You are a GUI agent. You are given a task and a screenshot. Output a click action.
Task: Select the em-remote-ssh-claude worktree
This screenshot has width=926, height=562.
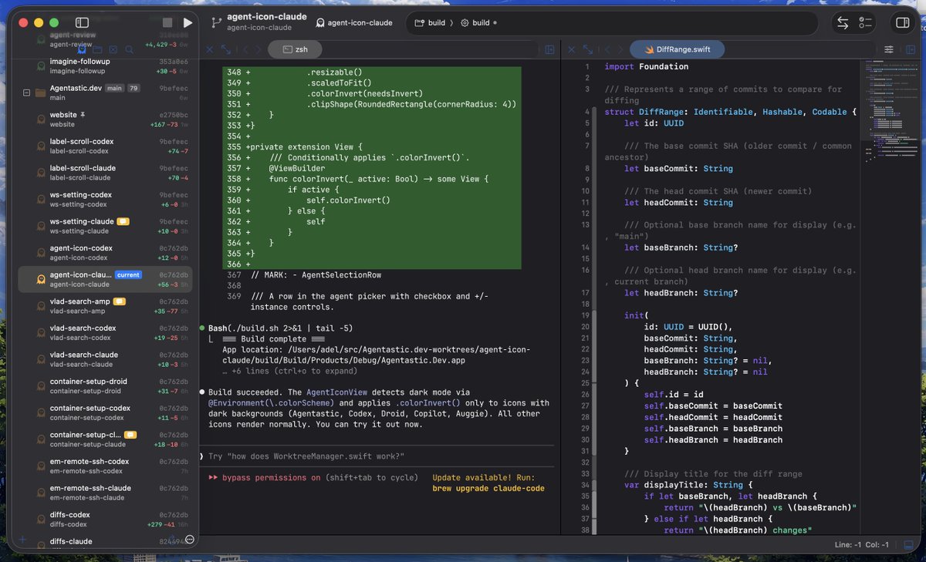(x=105, y=493)
